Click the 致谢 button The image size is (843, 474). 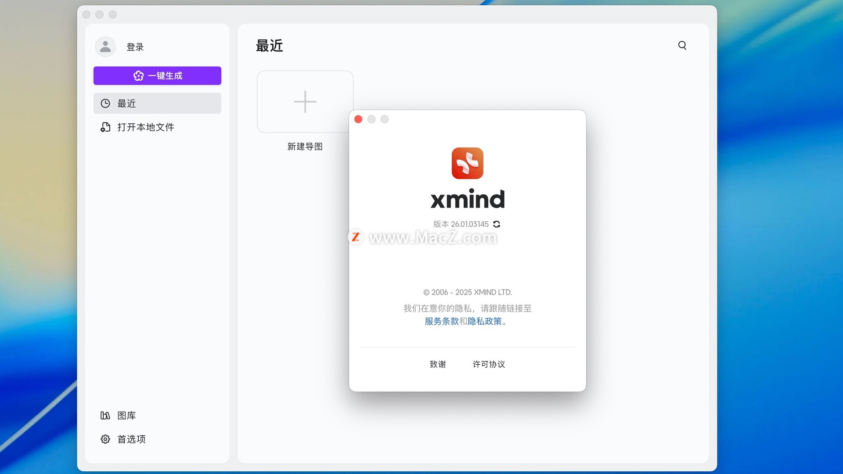(438, 364)
